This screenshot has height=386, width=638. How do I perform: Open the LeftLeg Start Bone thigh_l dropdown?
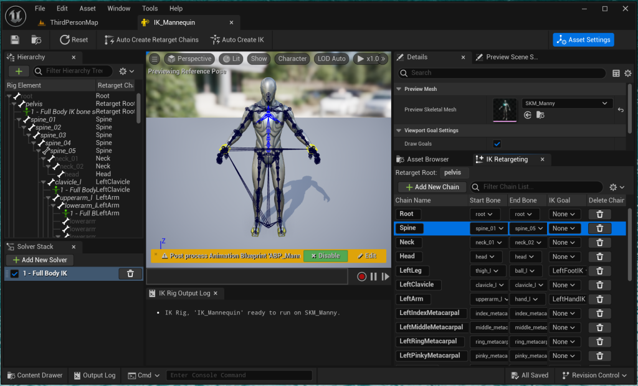pos(487,271)
